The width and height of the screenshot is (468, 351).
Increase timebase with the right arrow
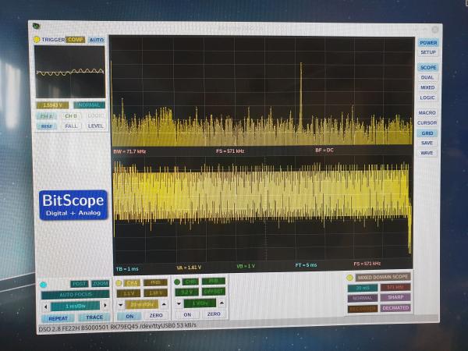[105, 305]
